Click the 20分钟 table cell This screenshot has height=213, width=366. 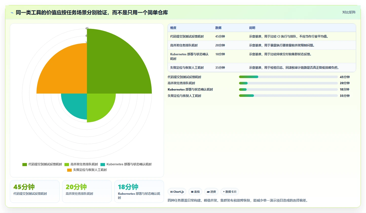(220, 45)
